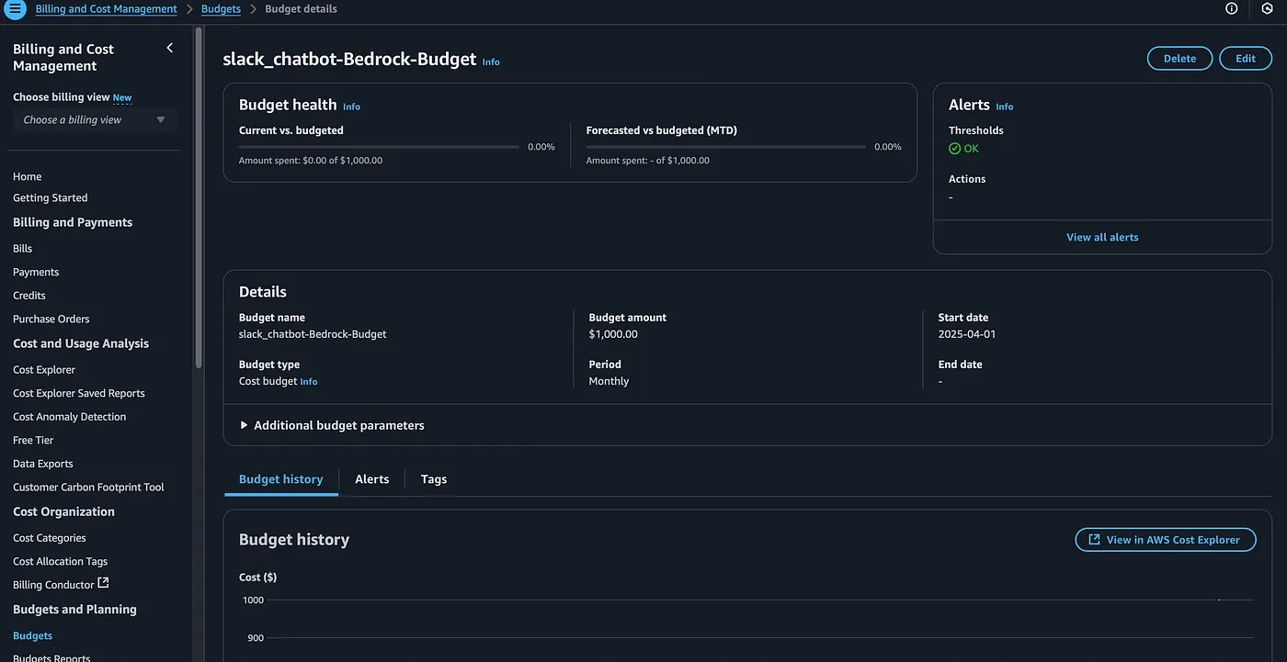Open Cost Allocation Tags in the sidebar
1287x662 pixels.
tap(61, 561)
